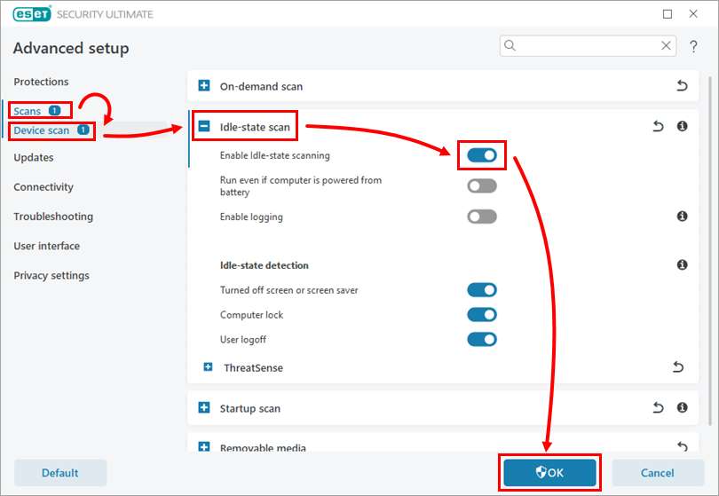Revert Idle-state scan settings to default

click(x=658, y=127)
